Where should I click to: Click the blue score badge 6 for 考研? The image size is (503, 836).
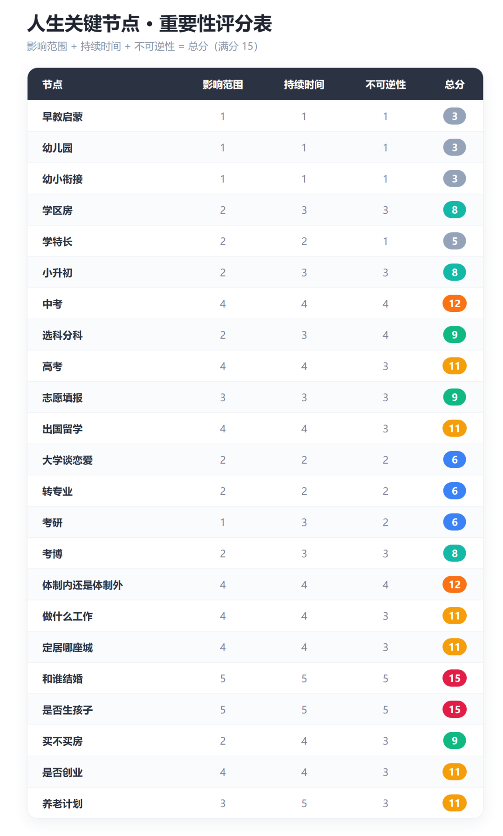pos(455,522)
